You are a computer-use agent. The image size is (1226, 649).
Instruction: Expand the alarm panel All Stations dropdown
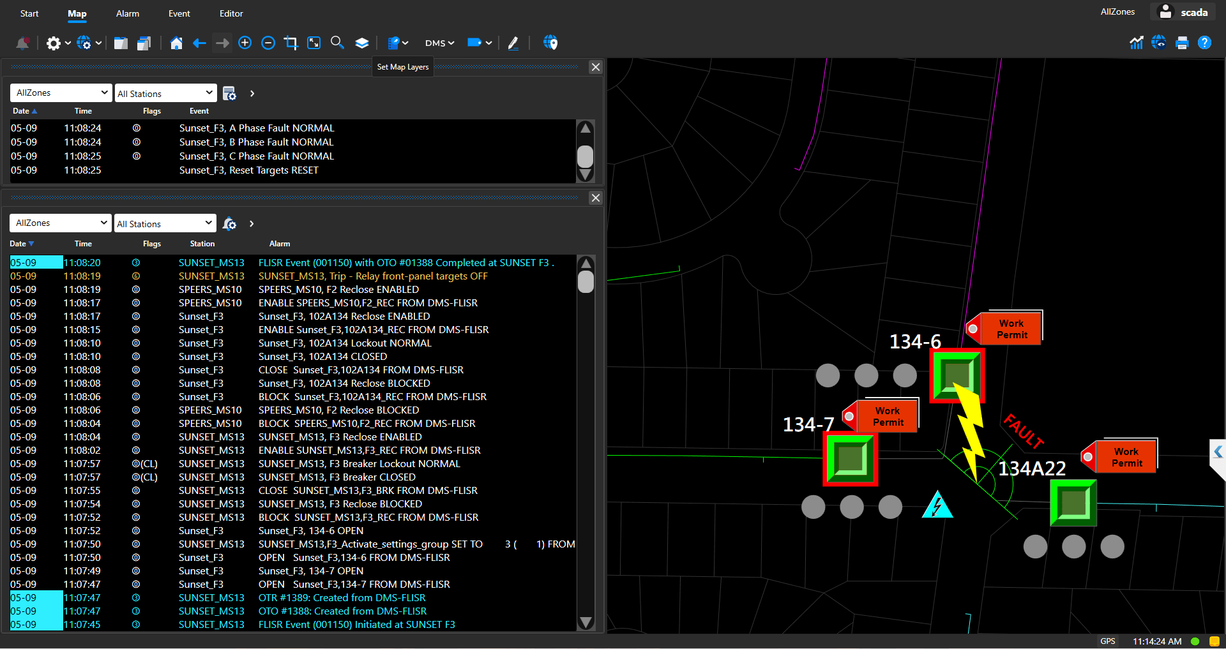click(165, 223)
